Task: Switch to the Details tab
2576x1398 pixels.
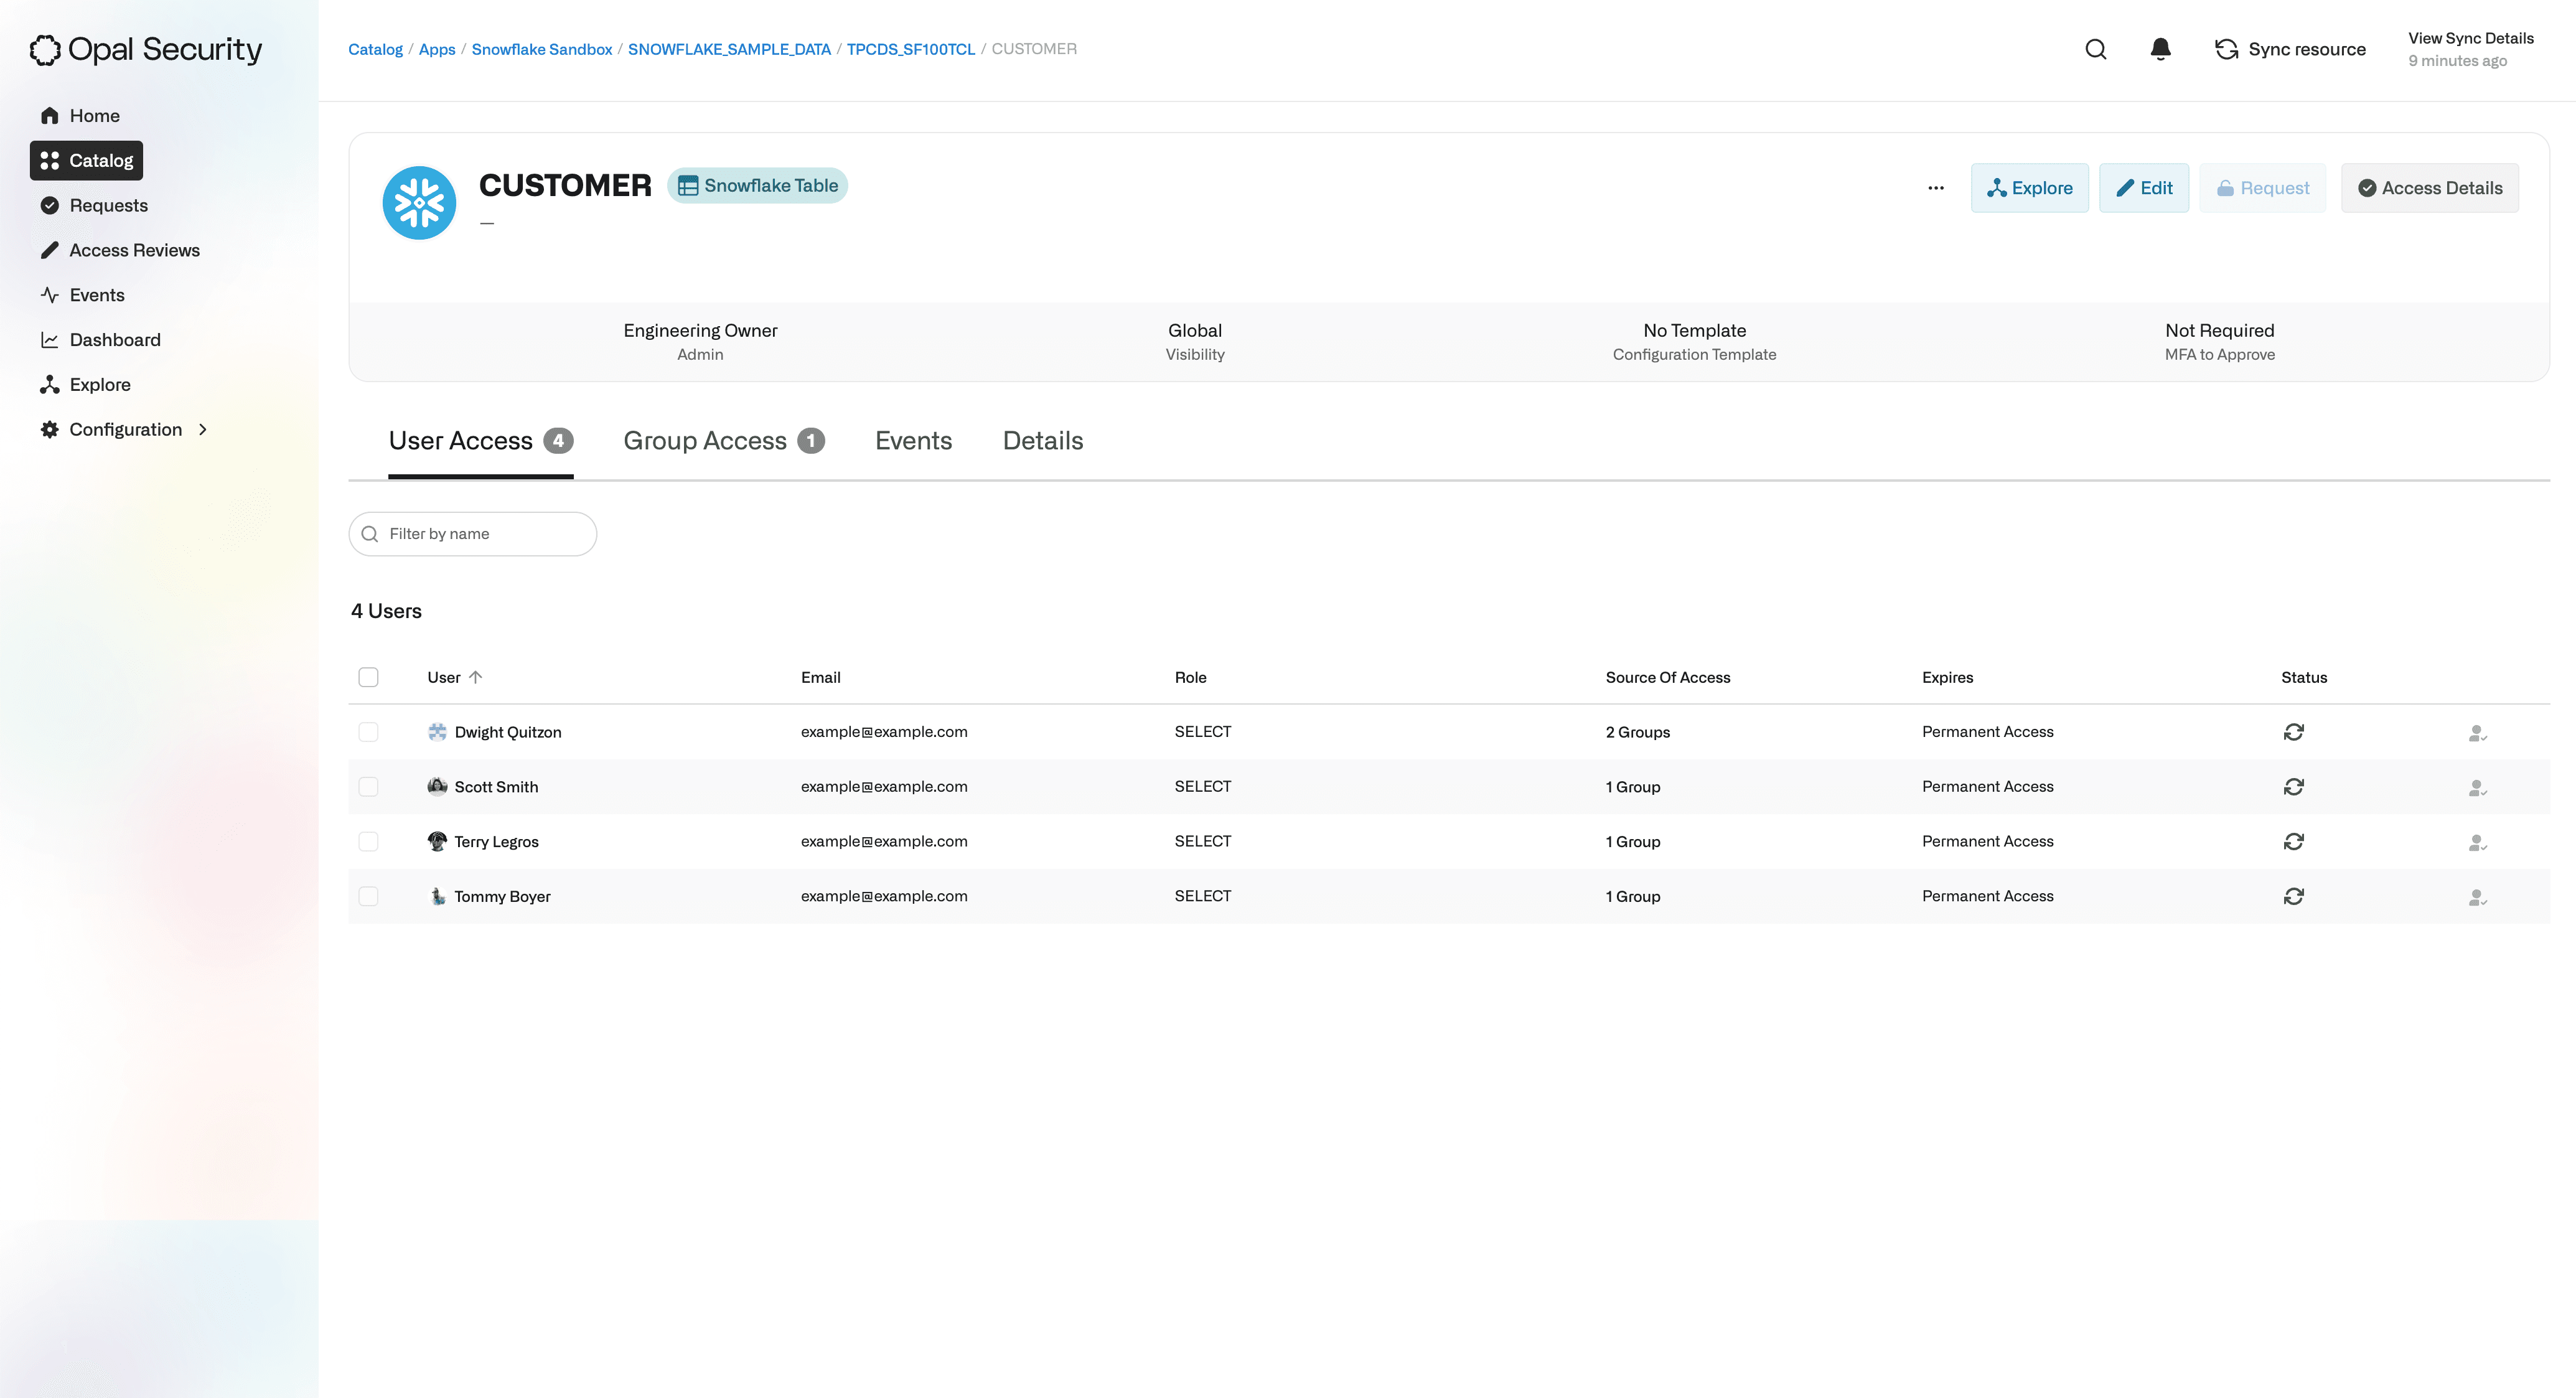Action: (x=1043, y=441)
